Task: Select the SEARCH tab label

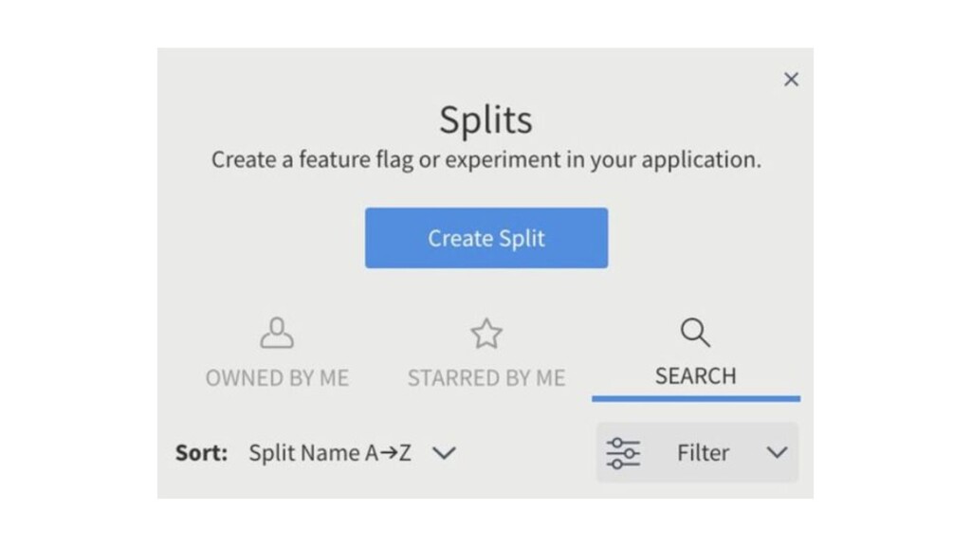Action: pos(695,375)
